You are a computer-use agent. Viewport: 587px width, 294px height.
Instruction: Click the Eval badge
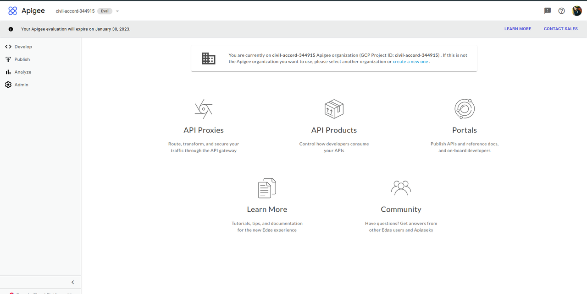click(105, 11)
